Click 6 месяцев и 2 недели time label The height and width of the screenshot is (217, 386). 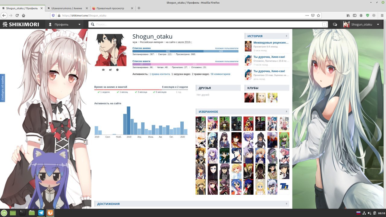pyautogui.click(x=175, y=87)
